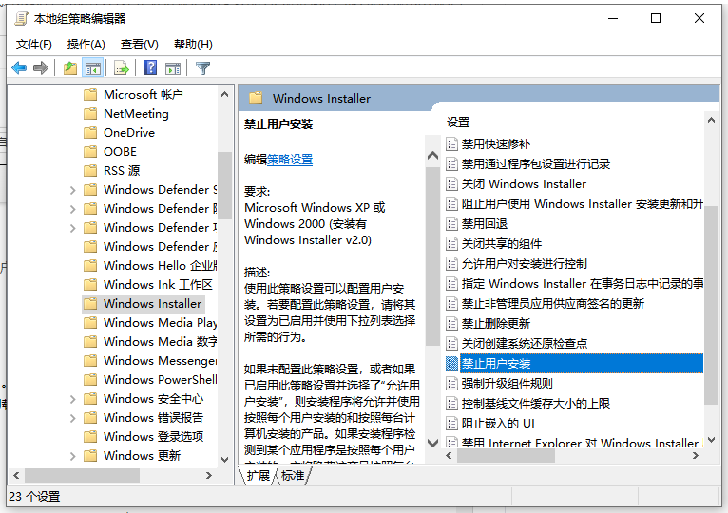The width and height of the screenshot is (728, 513).
Task: Click the Back arrow toolbar icon
Action: [x=19, y=68]
